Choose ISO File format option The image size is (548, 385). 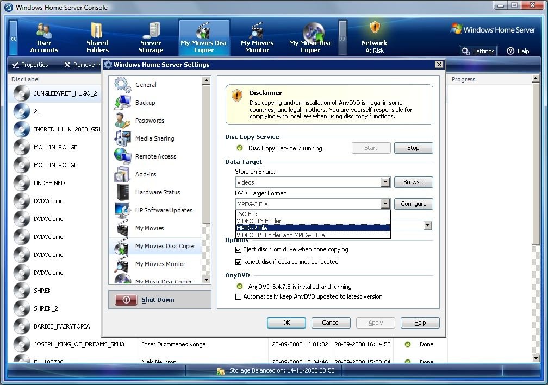(x=313, y=214)
